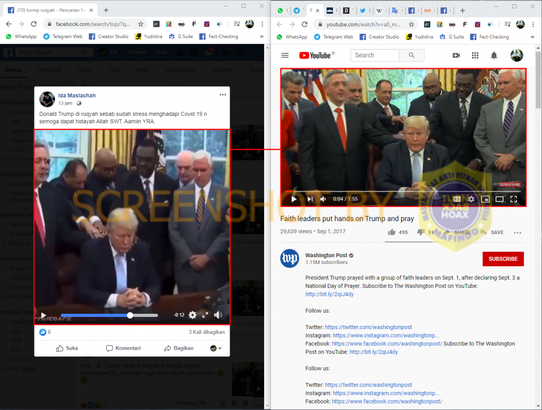Image resolution: width=542 pixels, height=410 pixels.
Task: Click the YouTube create video camera icon
Action: click(x=456, y=56)
